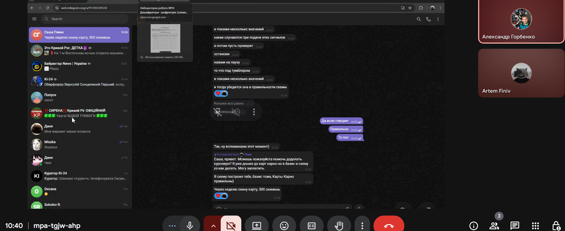
Task: Open chat with everyone in Meet
Action: [x=515, y=226]
